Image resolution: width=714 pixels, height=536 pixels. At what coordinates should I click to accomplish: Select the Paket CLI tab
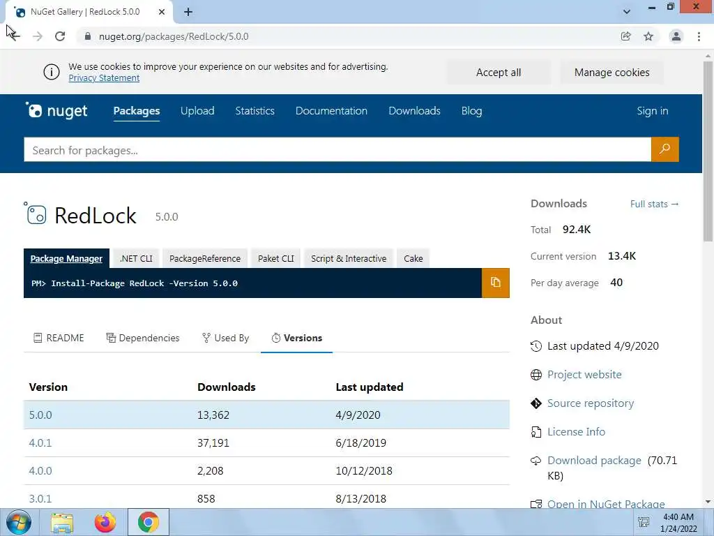pos(276,258)
